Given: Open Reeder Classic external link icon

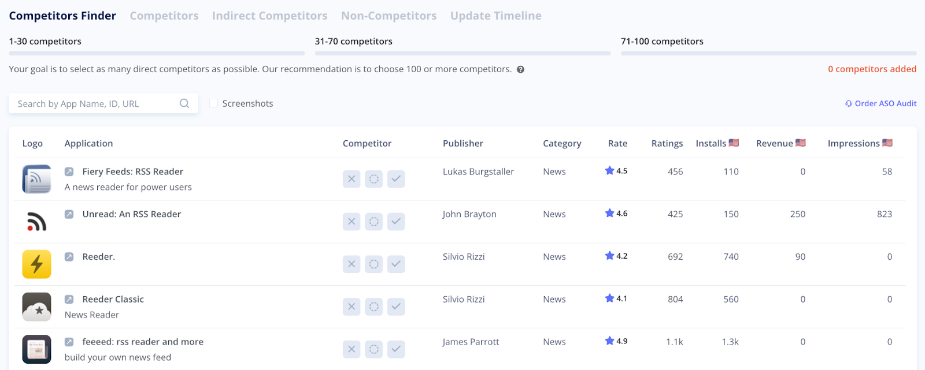Looking at the screenshot, I should coord(69,299).
